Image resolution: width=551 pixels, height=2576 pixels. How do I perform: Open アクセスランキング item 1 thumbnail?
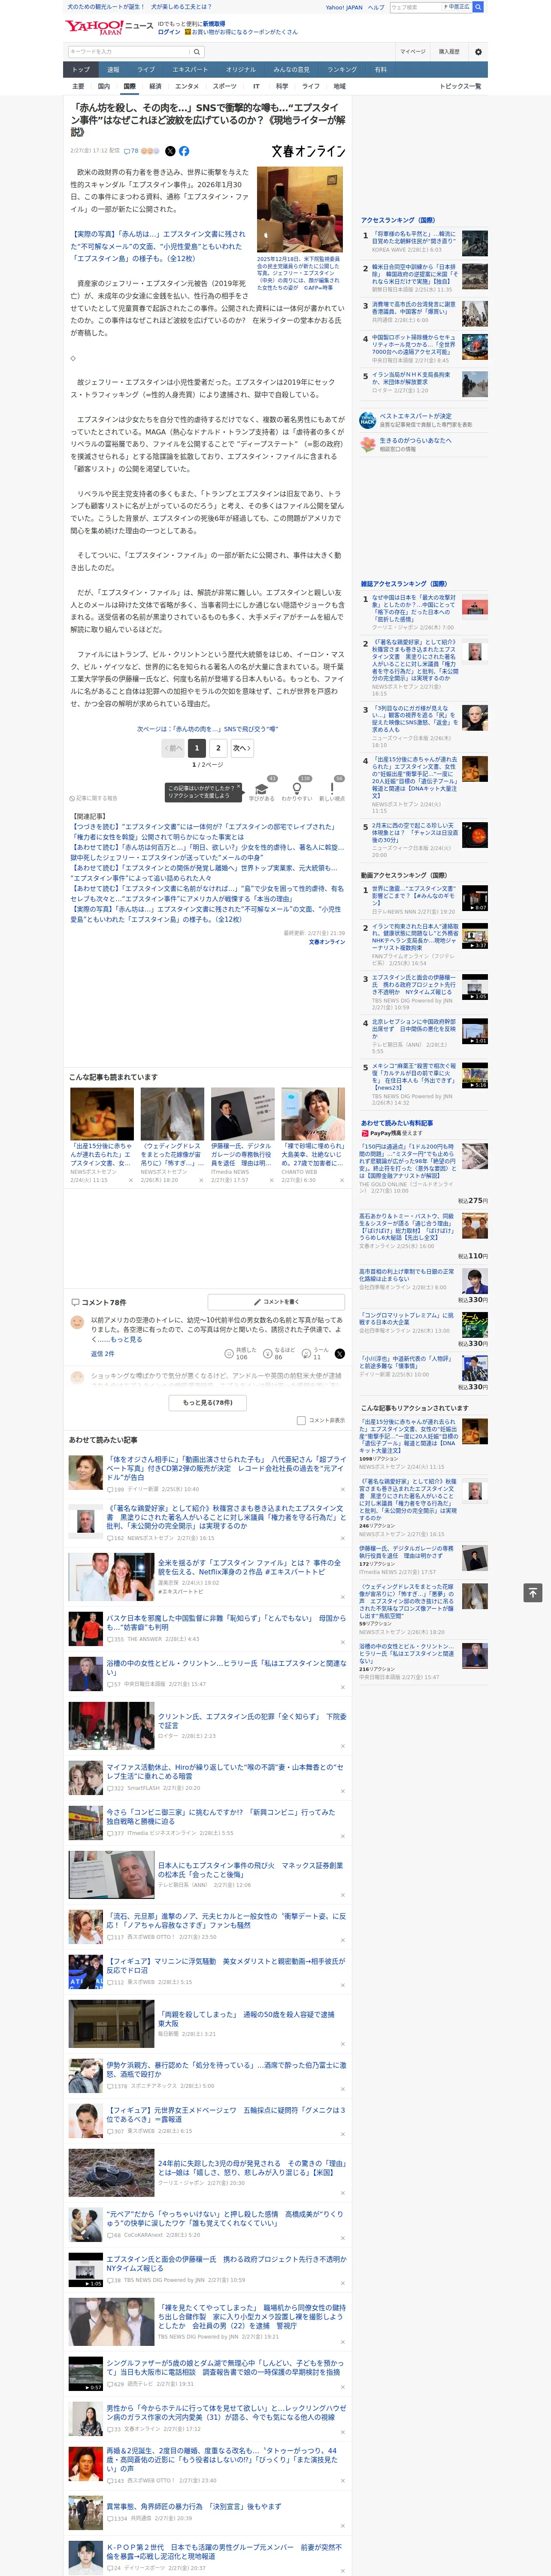(x=475, y=243)
